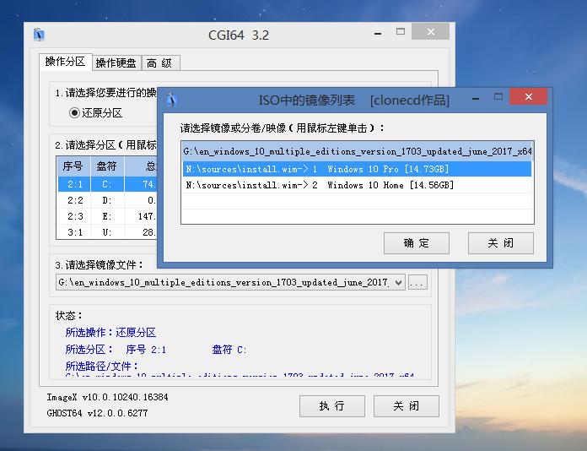Click the 所选操作：还原分区 status line

110,333
